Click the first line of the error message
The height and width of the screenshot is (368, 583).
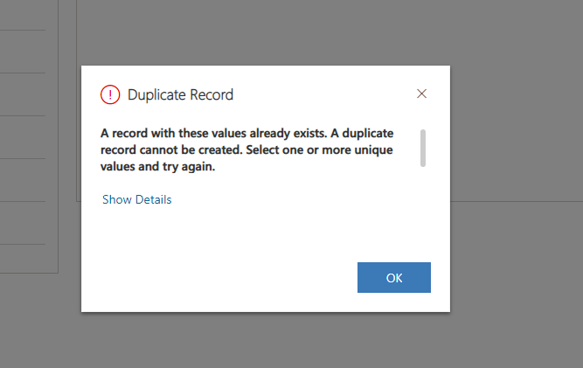tap(246, 134)
